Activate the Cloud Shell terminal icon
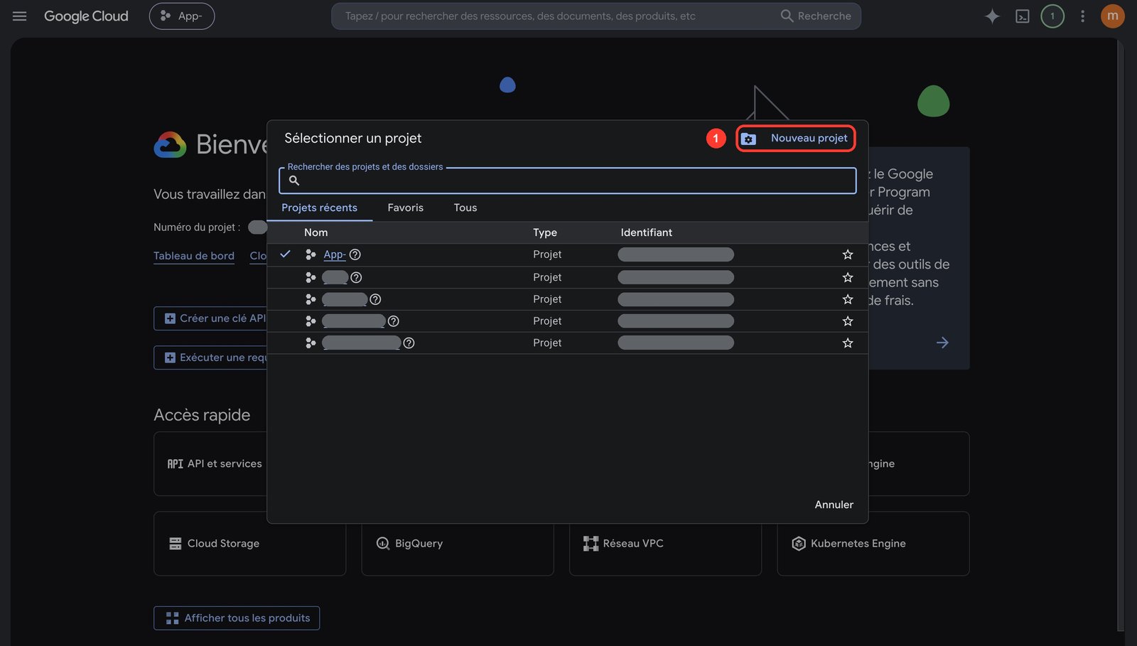This screenshot has height=646, width=1137. tap(1023, 16)
